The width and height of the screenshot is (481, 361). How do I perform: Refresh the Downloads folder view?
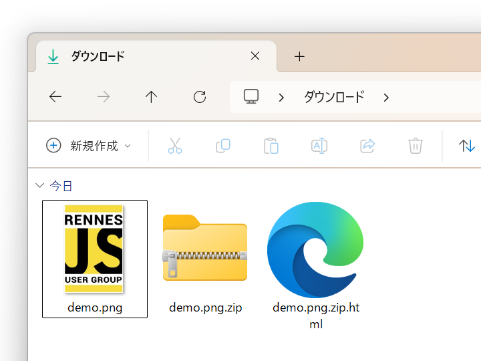point(200,97)
